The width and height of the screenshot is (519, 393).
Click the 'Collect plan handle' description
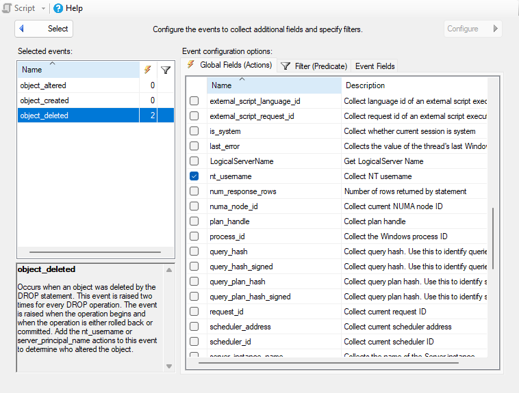(x=375, y=221)
